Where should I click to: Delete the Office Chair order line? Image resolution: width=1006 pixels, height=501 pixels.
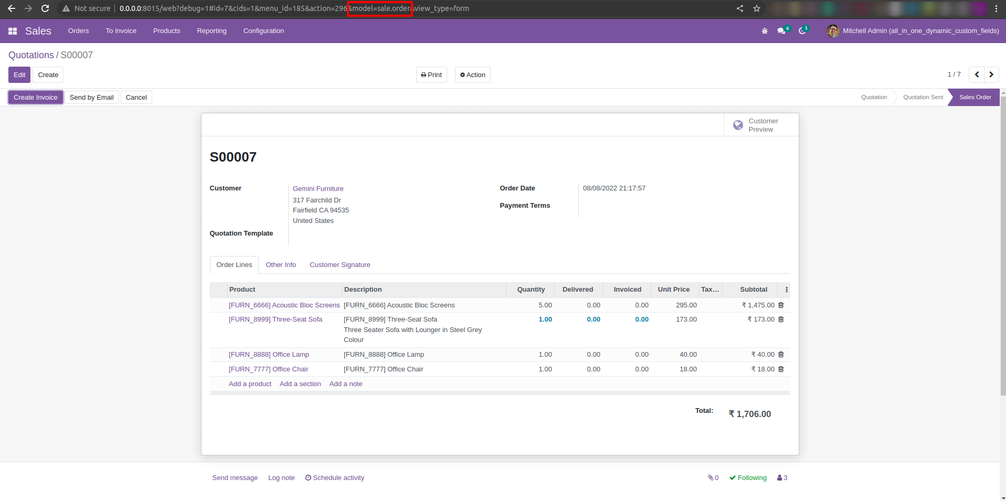[781, 369]
